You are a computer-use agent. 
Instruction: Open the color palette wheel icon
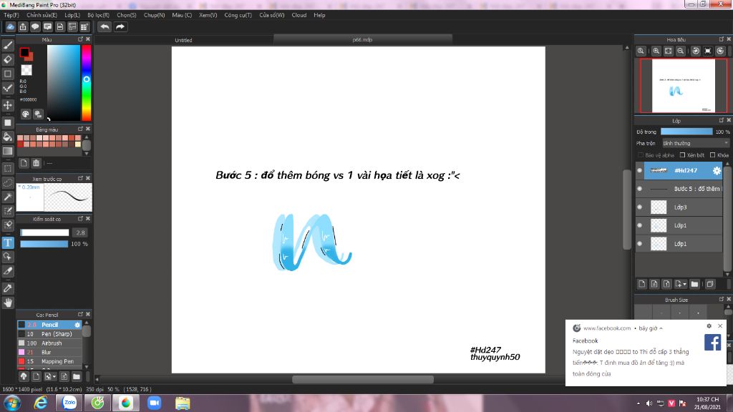(26, 114)
